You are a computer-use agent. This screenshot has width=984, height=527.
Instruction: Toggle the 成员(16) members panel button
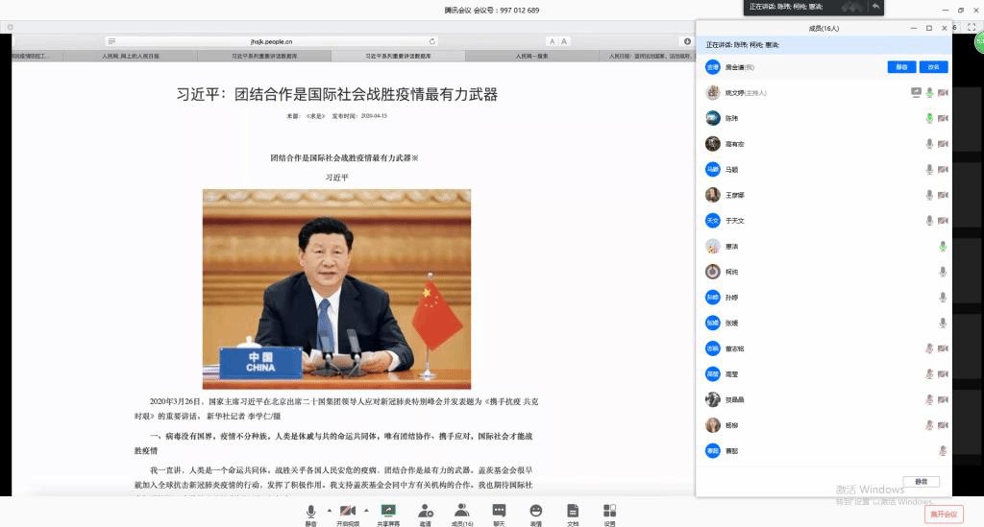coord(462,511)
